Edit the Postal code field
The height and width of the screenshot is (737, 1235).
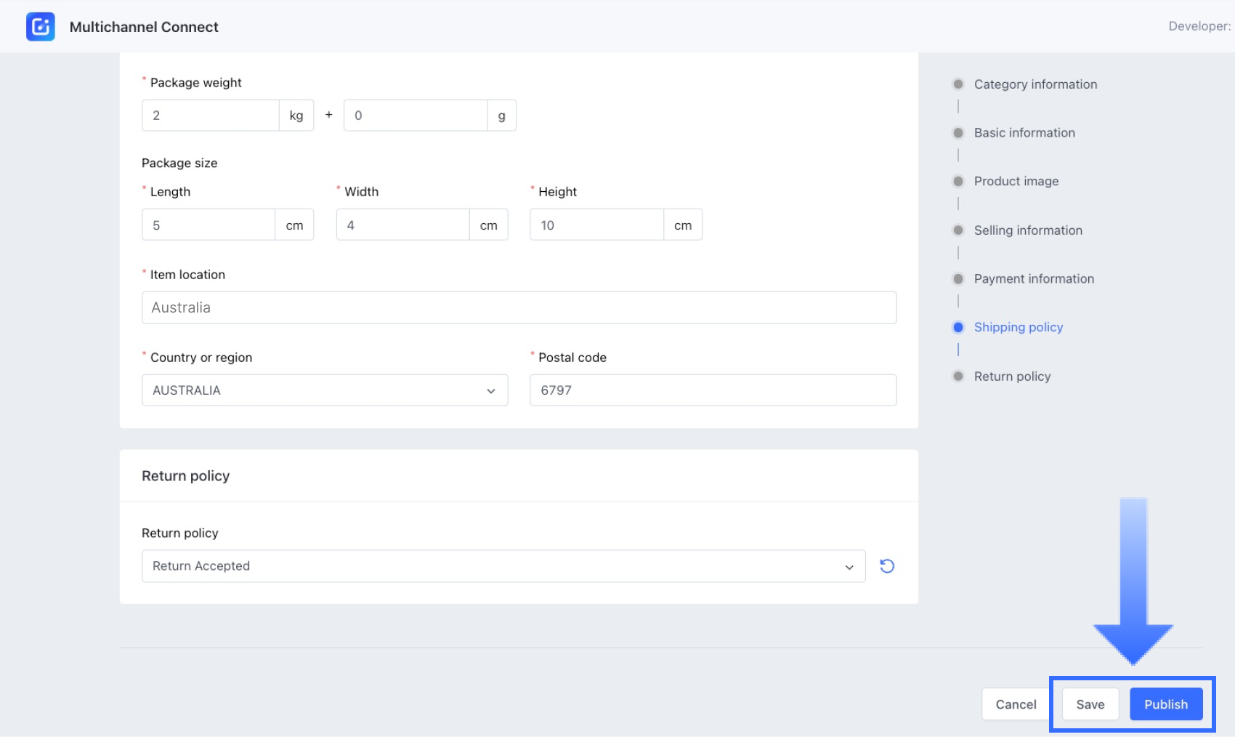(x=713, y=390)
